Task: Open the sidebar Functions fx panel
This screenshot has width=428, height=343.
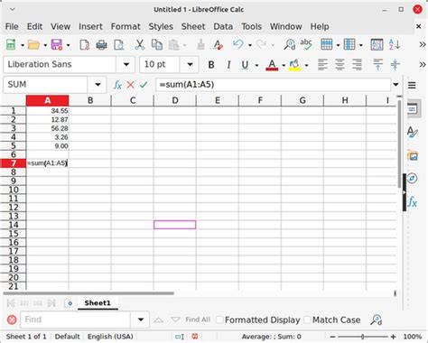Action: point(412,201)
